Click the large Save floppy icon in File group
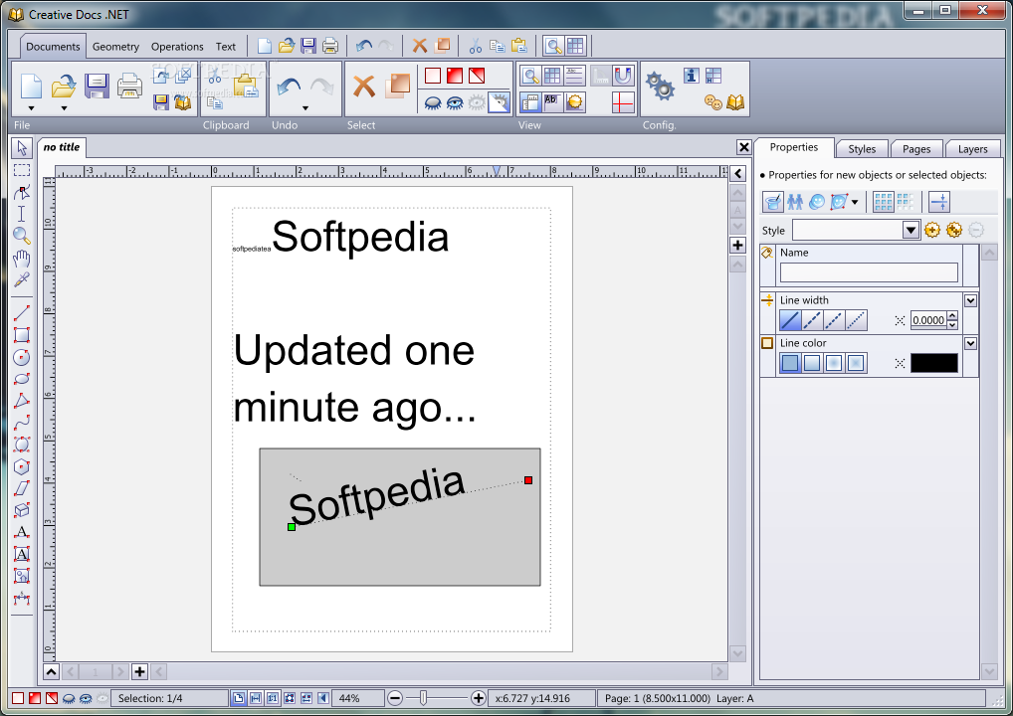 click(97, 86)
